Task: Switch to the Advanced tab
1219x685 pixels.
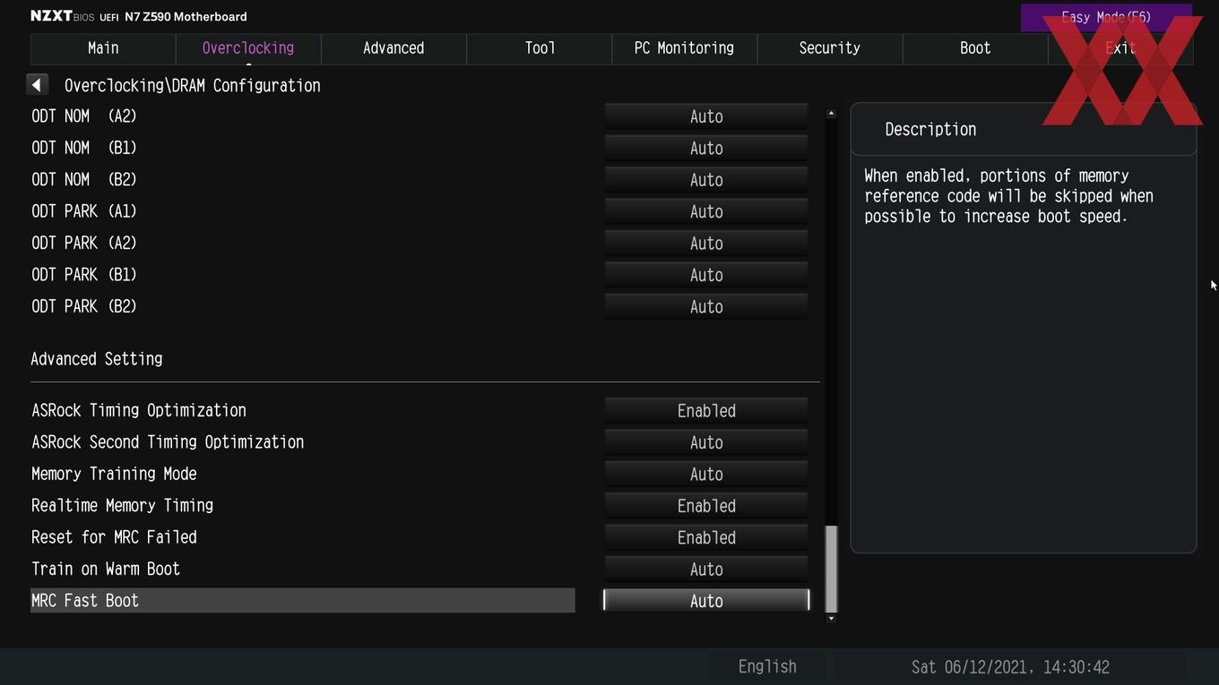Action: (x=393, y=48)
